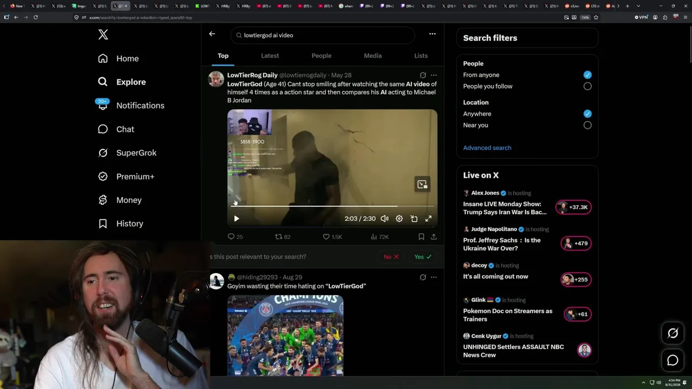
Task: Open the video settings gear
Action: coord(399,219)
